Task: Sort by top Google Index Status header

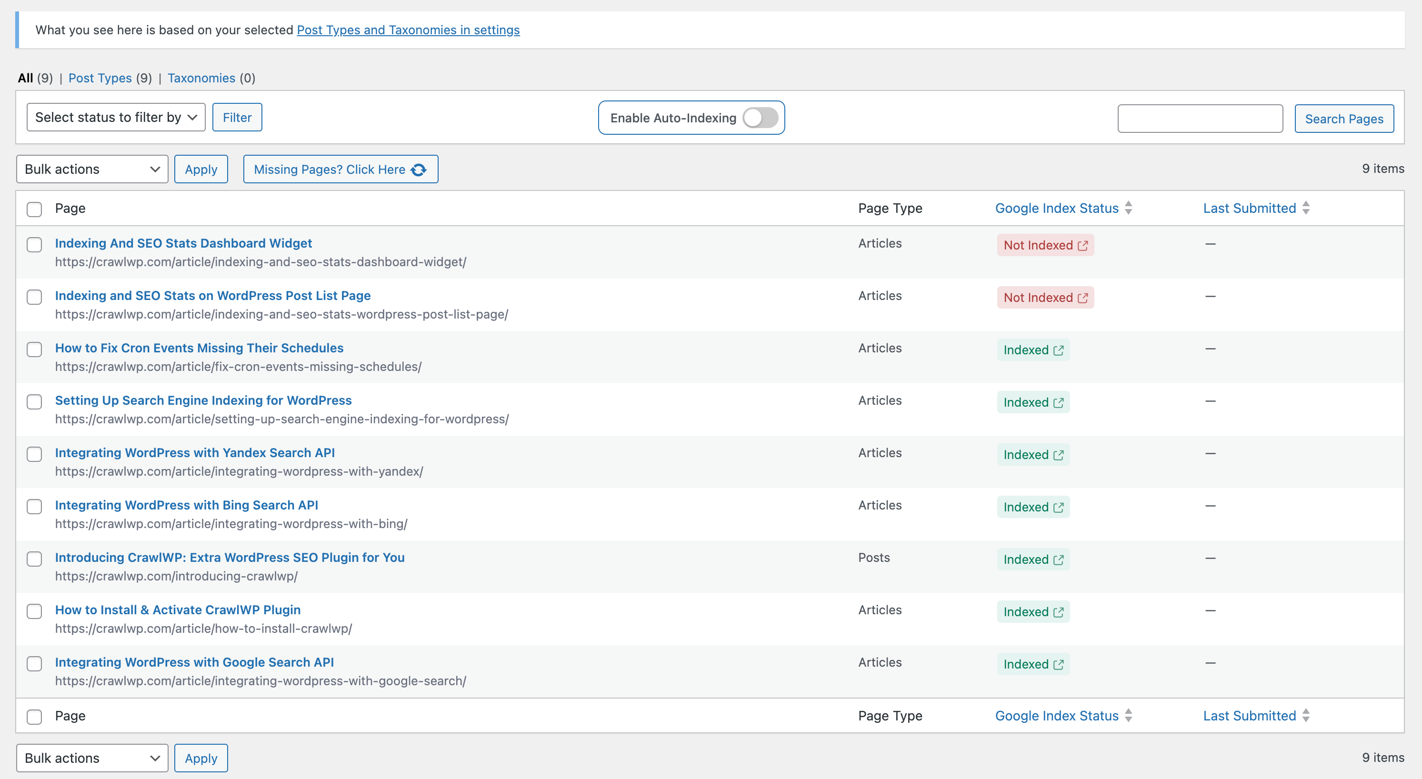Action: [1057, 208]
